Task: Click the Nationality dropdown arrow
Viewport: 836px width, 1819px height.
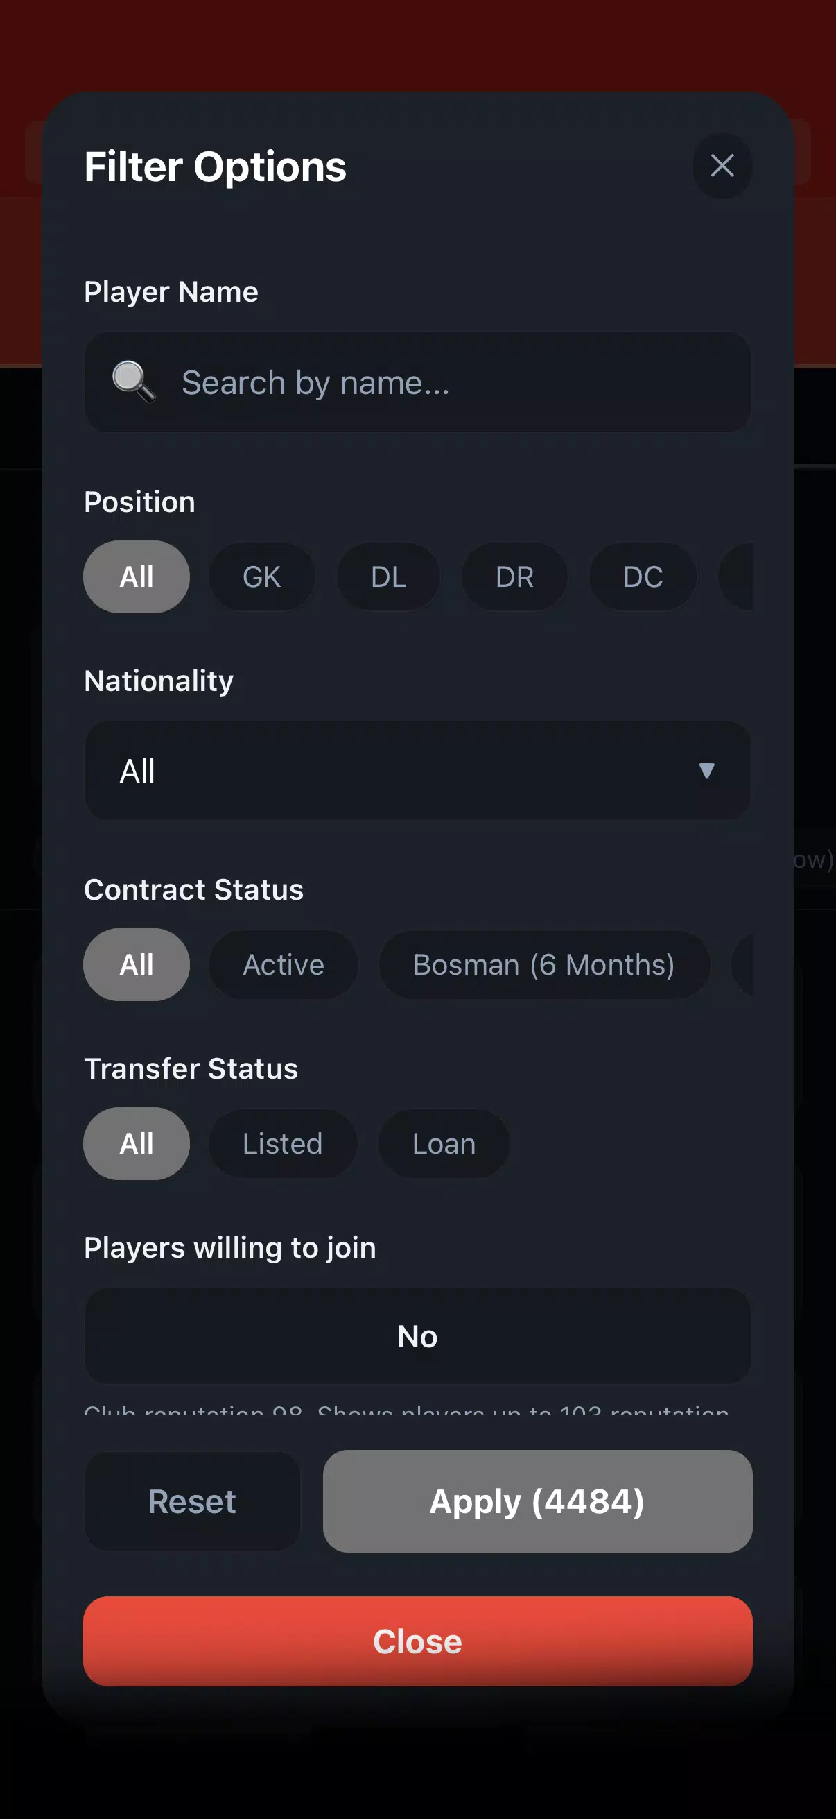Action: pyautogui.click(x=706, y=770)
